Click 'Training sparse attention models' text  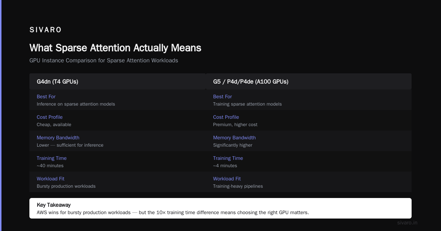[247, 104]
